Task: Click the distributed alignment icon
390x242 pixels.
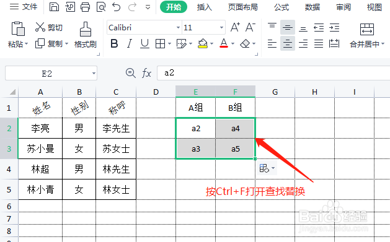Action: click(334, 44)
